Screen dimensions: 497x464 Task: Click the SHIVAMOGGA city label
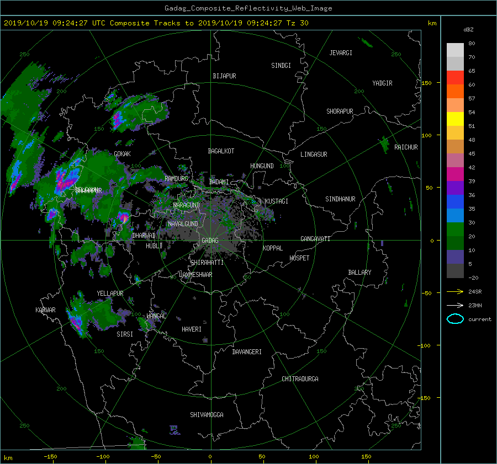207,415
